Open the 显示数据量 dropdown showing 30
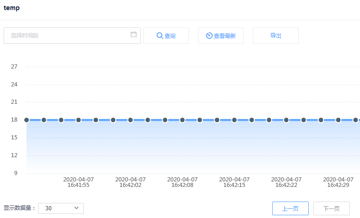The height and width of the screenshot is (218, 360). coord(61,208)
